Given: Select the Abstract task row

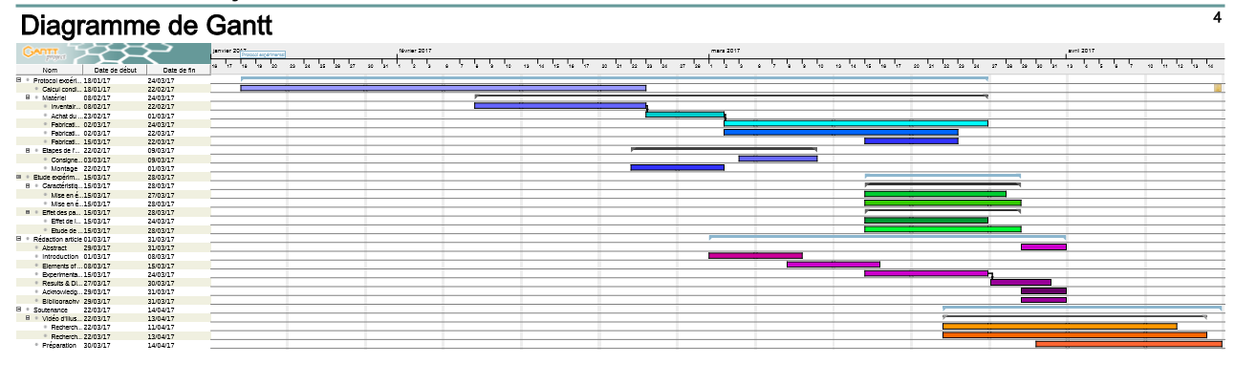Looking at the screenshot, I should (54, 247).
